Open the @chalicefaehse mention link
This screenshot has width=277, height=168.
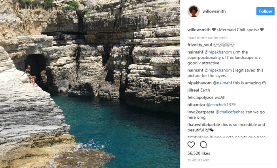pyautogui.click(x=233, y=112)
